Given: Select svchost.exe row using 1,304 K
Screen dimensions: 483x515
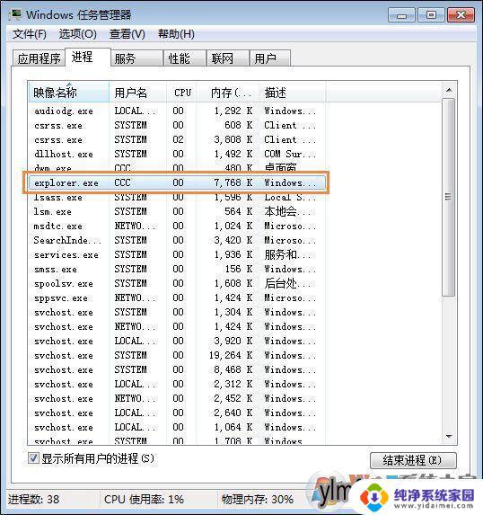Looking at the screenshot, I should point(177,313).
